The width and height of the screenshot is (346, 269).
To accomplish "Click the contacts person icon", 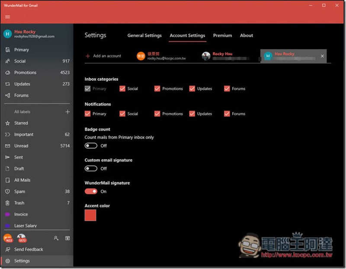I will point(56,238).
